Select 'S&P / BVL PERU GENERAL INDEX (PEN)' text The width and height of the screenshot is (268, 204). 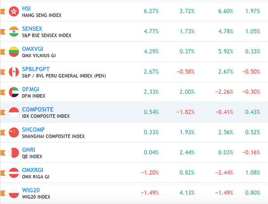[x=64, y=76]
